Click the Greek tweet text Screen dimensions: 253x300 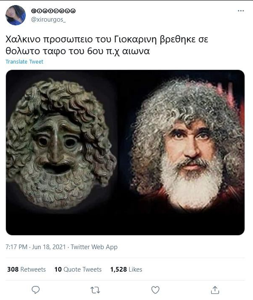pyautogui.click(x=107, y=45)
